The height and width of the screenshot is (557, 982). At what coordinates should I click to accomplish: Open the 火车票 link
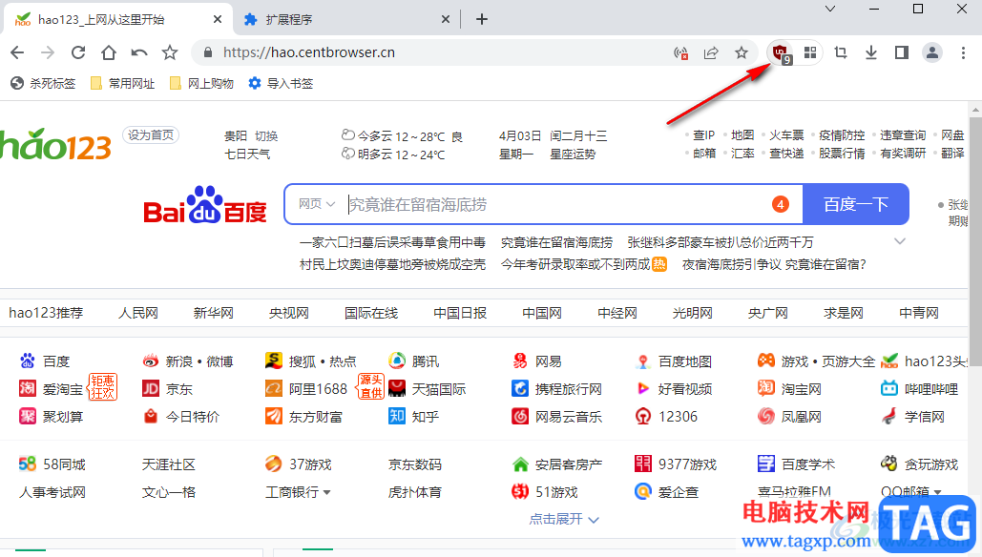786,135
